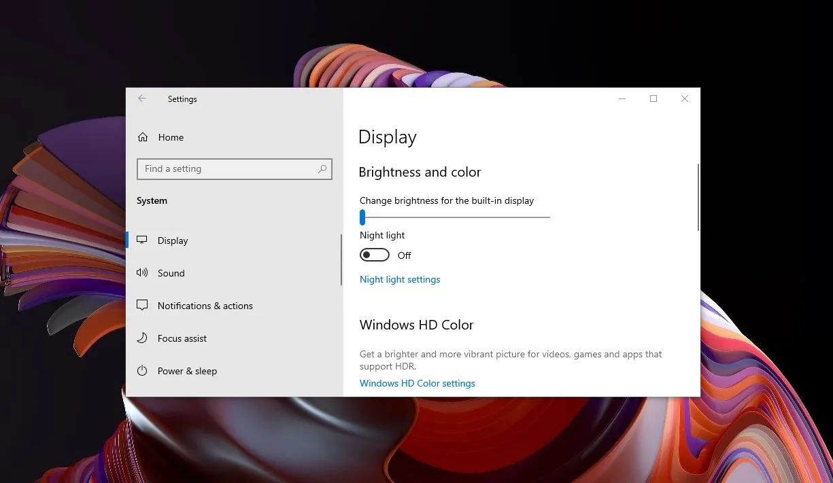Open Windows HD Color settings link
Viewport: 833px width, 483px height.
click(417, 383)
